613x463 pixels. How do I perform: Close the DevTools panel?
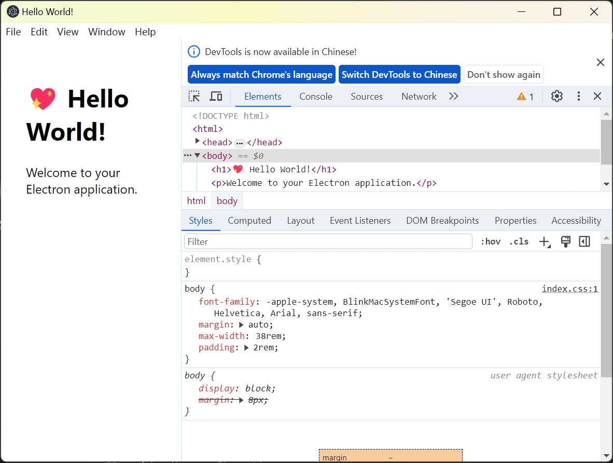[x=597, y=96]
